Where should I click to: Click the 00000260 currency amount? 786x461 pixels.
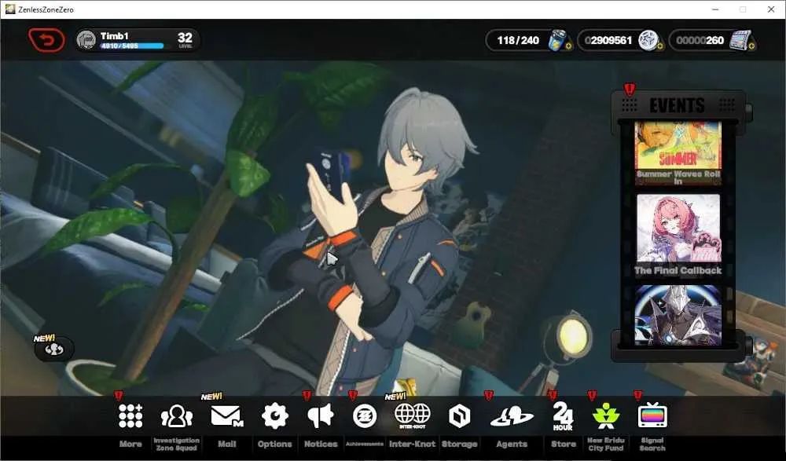(x=700, y=40)
